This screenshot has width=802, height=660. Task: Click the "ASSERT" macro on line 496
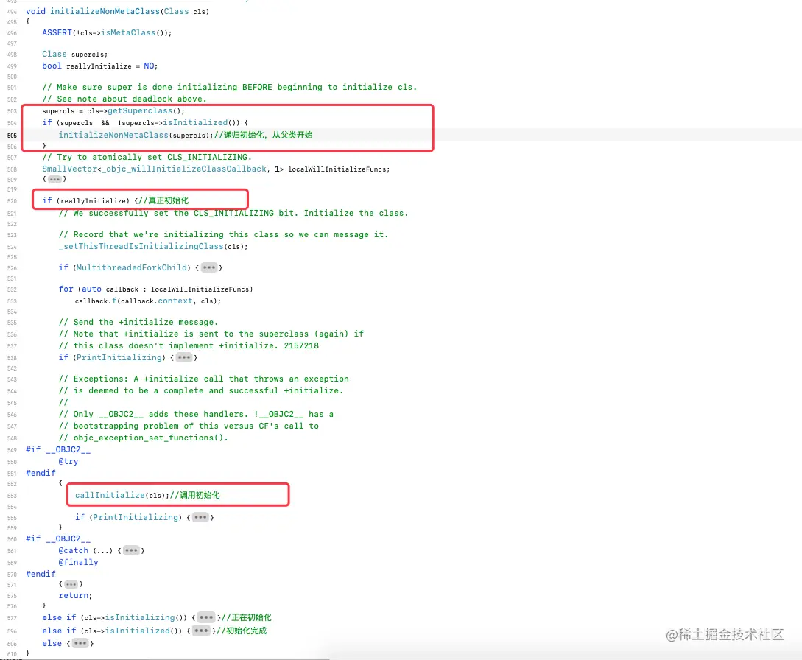click(57, 32)
